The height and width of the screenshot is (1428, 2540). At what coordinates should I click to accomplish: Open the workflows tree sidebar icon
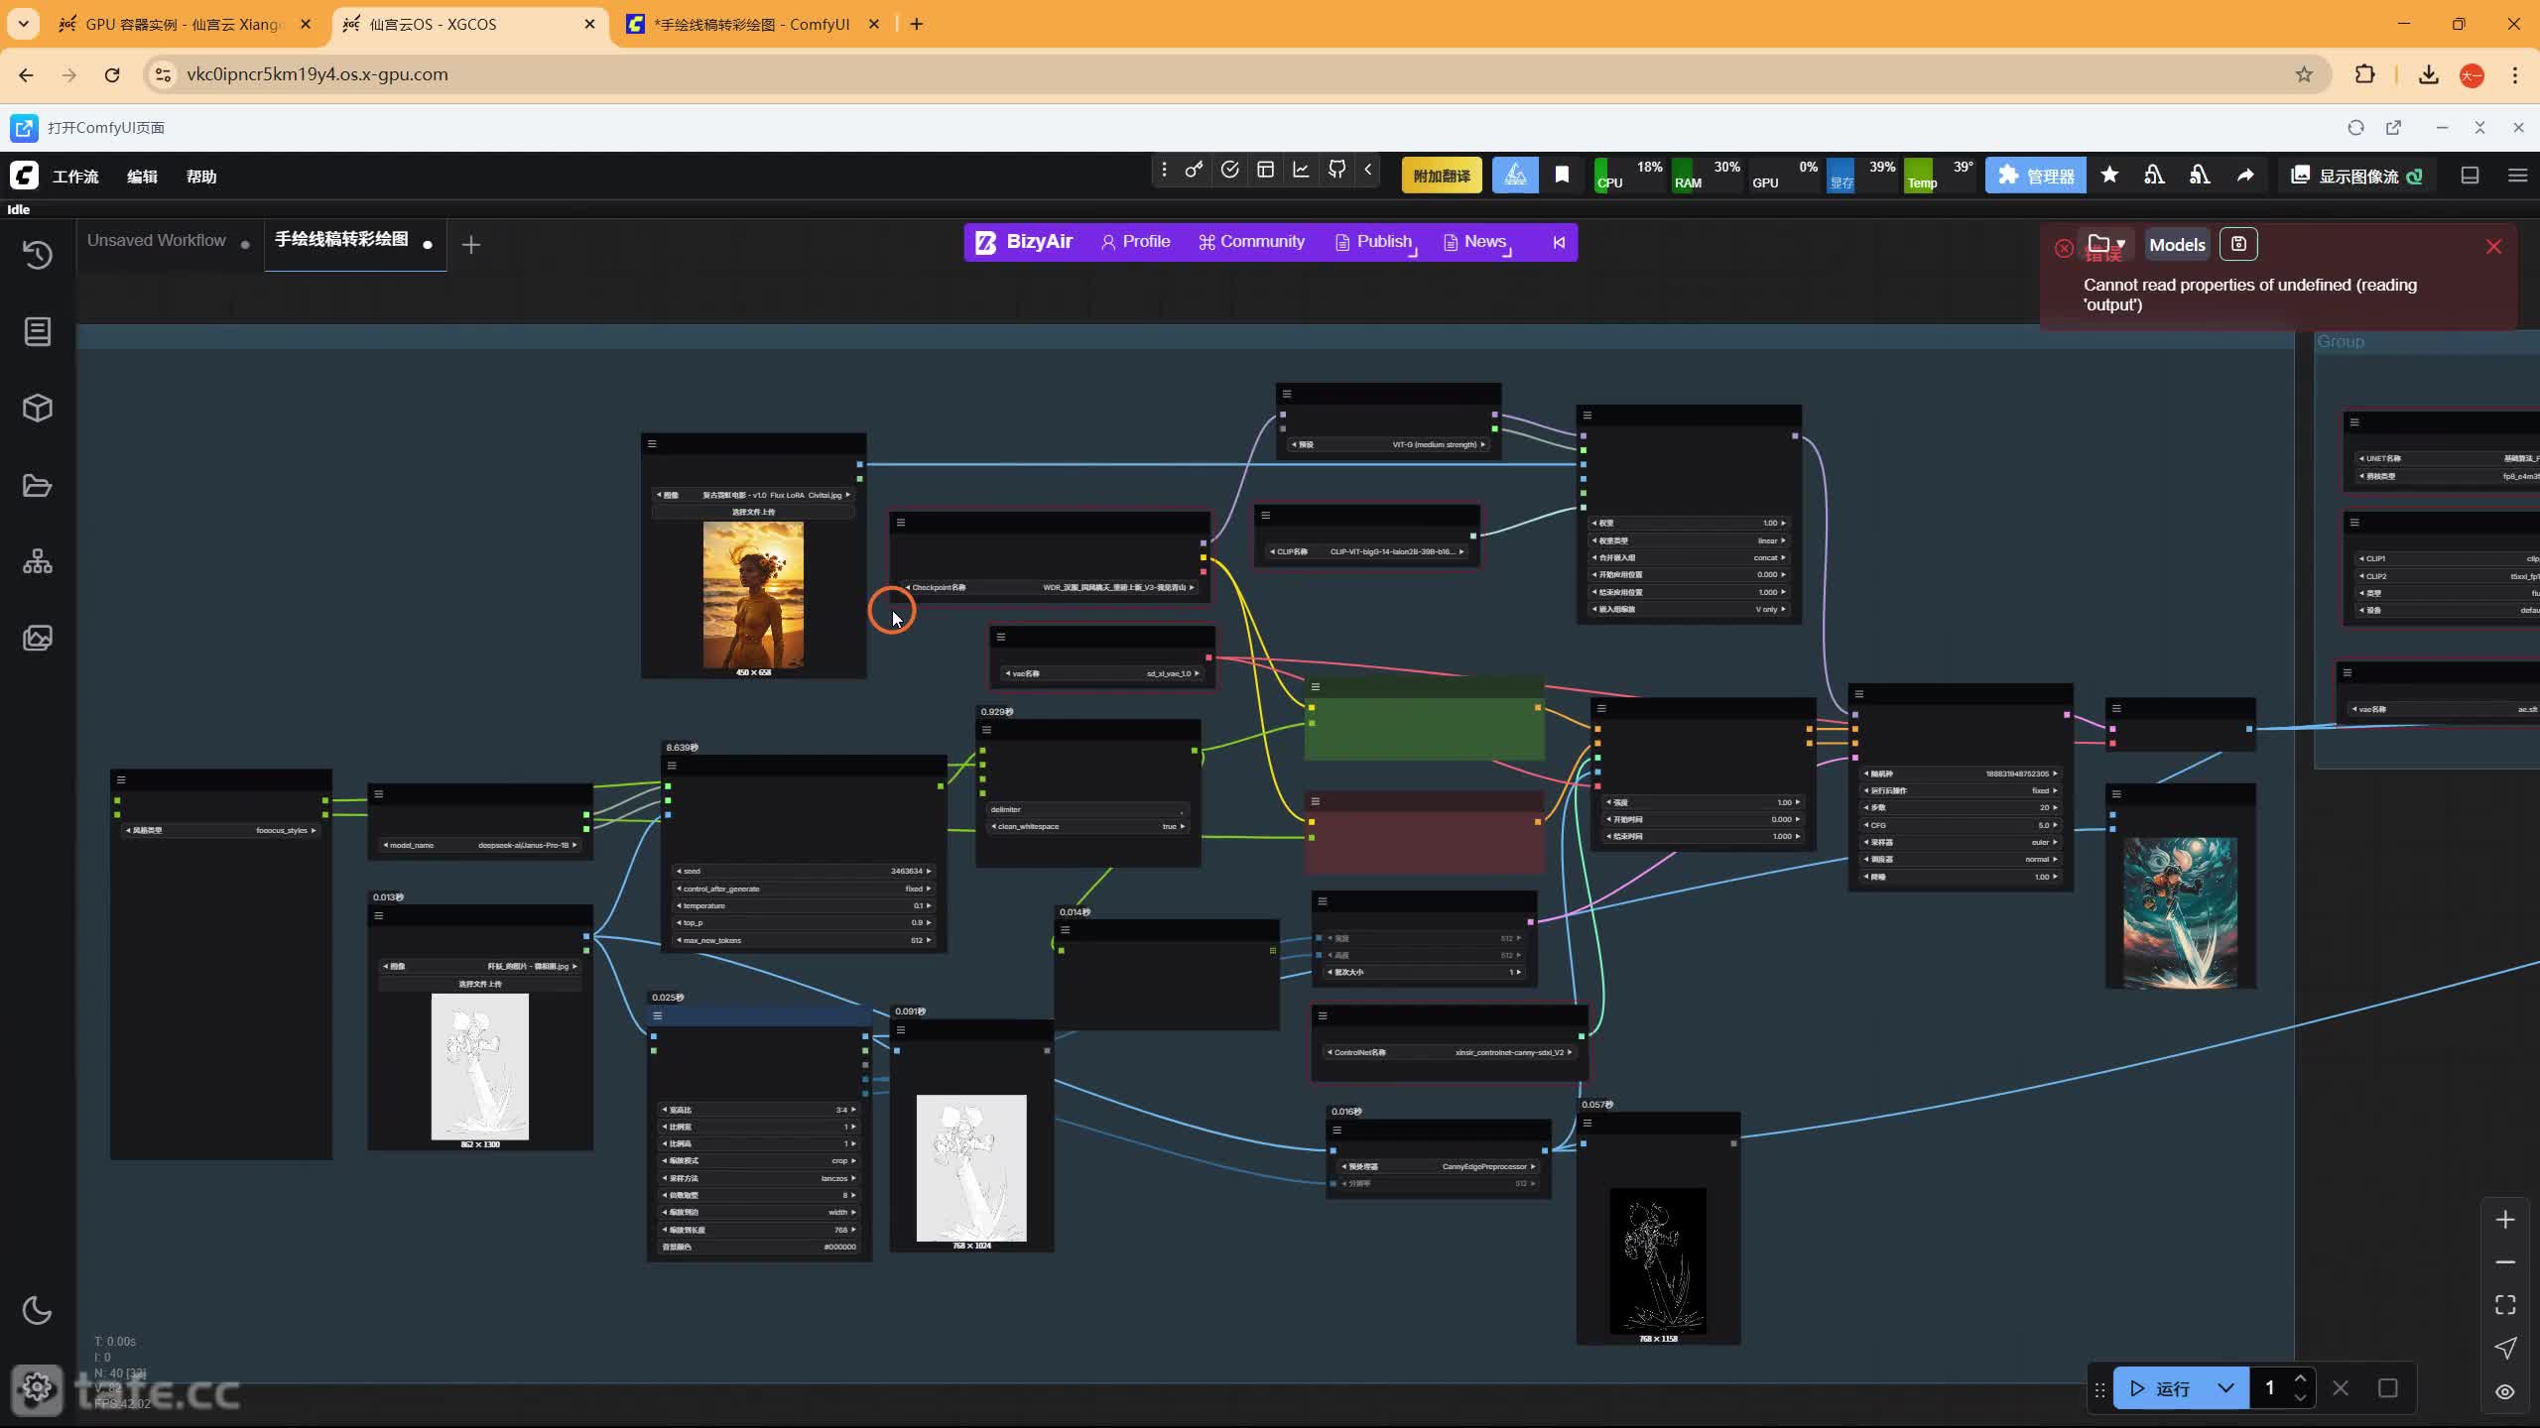(38, 562)
